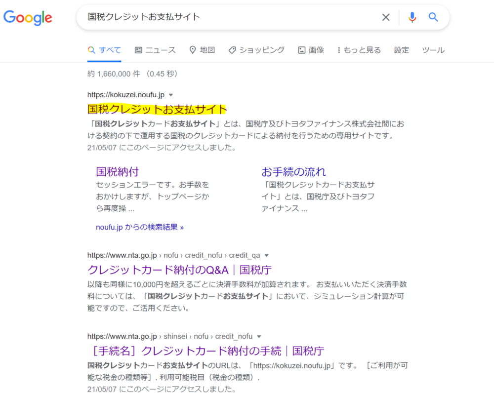Expand dropdown arrow next to credit_qa URL
Image resolution: width=494 pixels, height=393 pixels.
click(267, 255)
